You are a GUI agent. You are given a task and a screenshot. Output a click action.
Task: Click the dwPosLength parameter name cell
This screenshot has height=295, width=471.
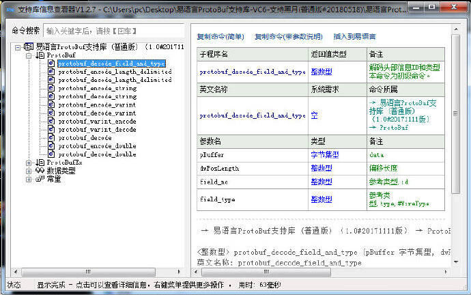tap(253, 169)
